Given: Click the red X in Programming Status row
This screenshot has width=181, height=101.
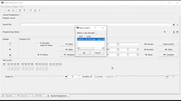Looking at the screenshot, I should click(177, 32).
